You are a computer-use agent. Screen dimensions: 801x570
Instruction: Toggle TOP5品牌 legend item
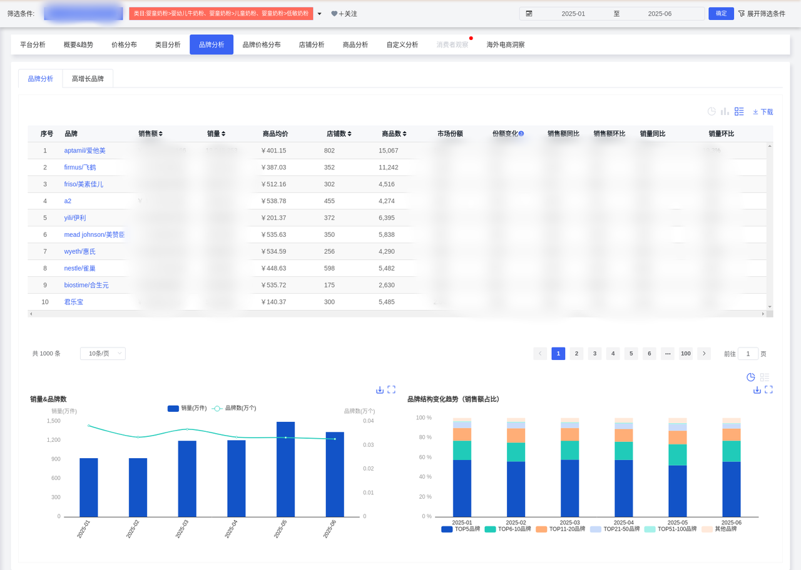[461, 529]
